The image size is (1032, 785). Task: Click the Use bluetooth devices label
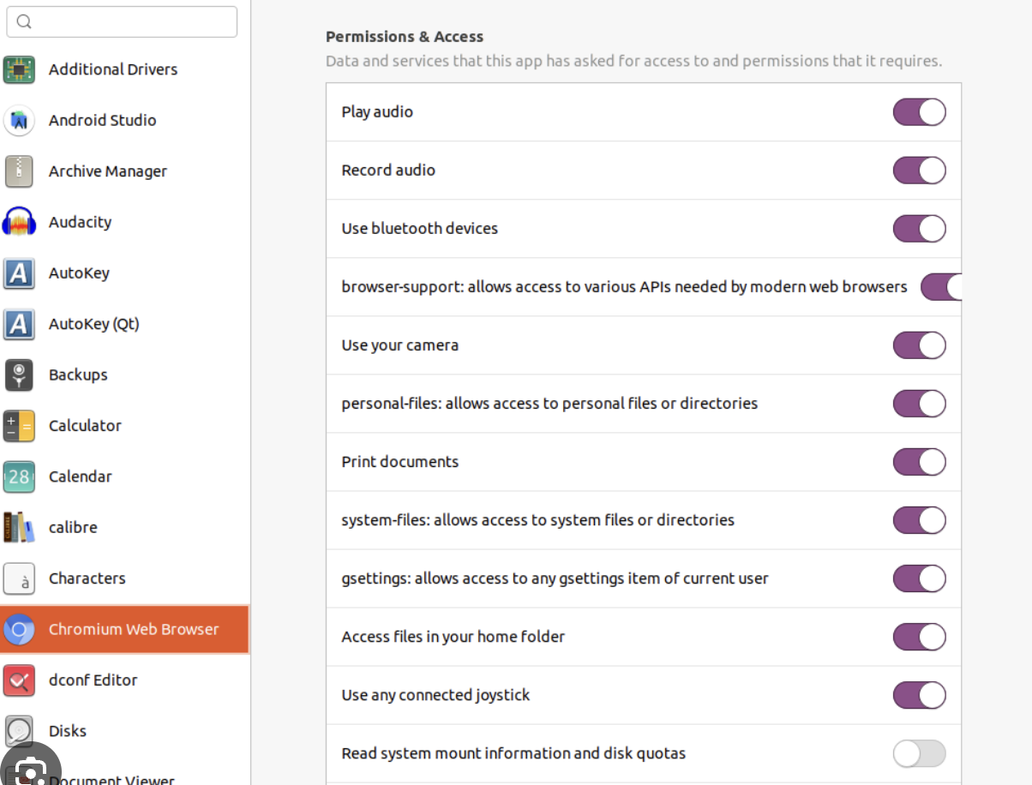(420, 229)
